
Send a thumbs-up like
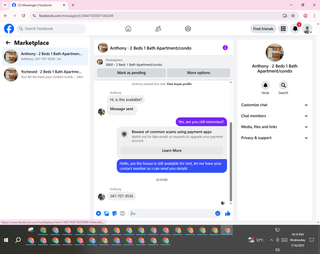pos(228,213)
